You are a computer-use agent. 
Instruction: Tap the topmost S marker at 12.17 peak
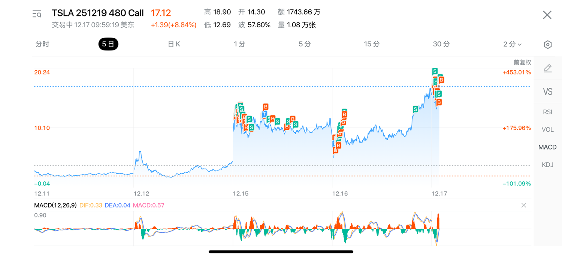point(435,71)
